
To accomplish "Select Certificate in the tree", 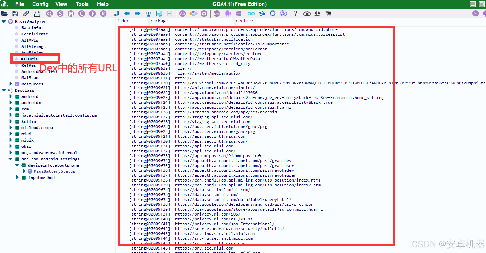I will 35,34.
